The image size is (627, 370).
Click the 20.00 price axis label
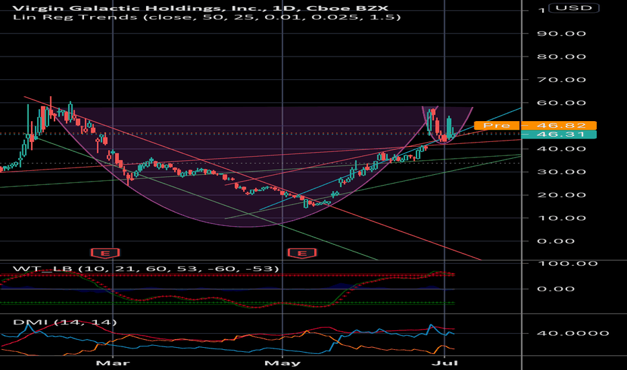(562, 195)
